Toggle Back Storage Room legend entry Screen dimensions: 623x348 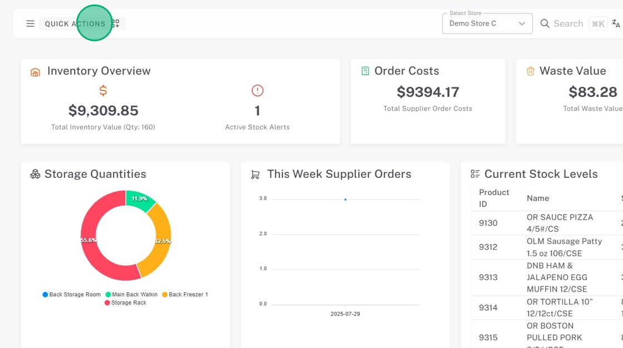(72, 295)
